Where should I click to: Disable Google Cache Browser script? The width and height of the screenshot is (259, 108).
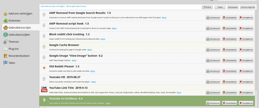pyautogui.click(x=229, y=50)
